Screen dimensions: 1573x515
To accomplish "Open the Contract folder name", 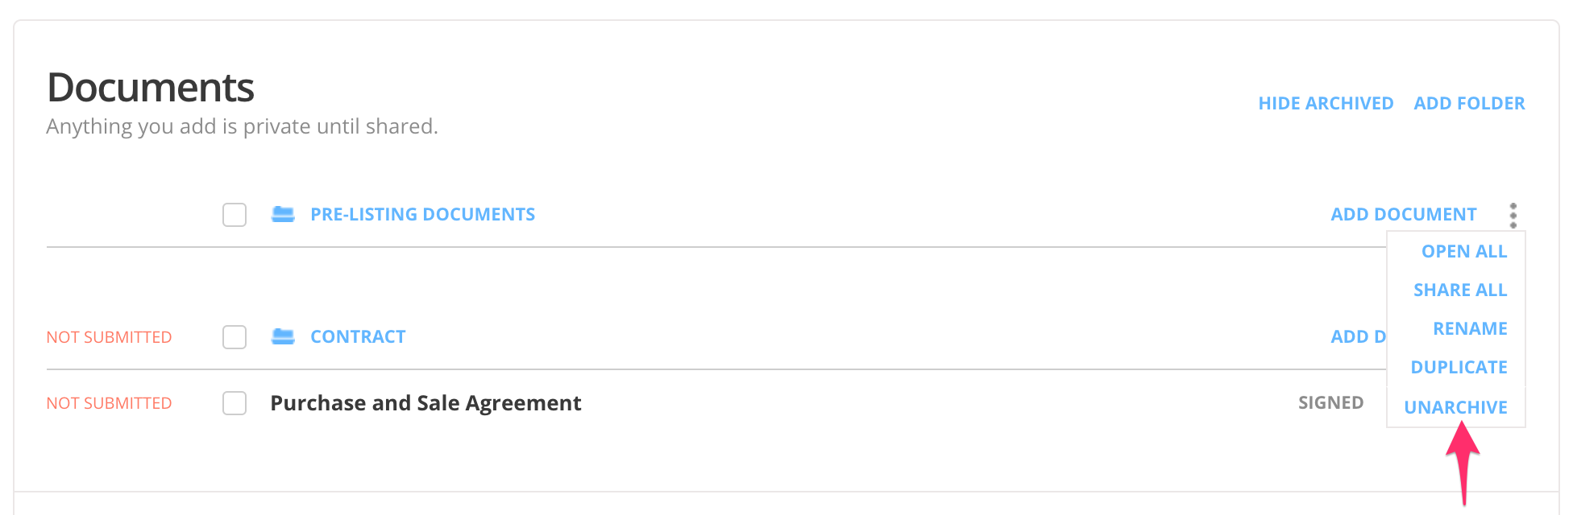I will (358, 336).
